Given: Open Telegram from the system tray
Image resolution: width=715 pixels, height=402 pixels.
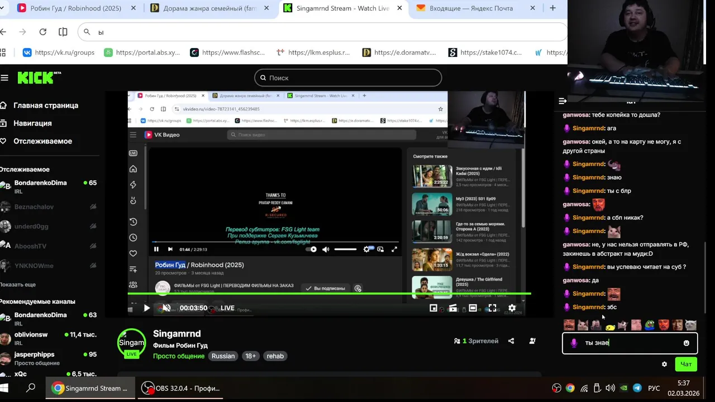Looking at the screenshot, I should 637,388.
